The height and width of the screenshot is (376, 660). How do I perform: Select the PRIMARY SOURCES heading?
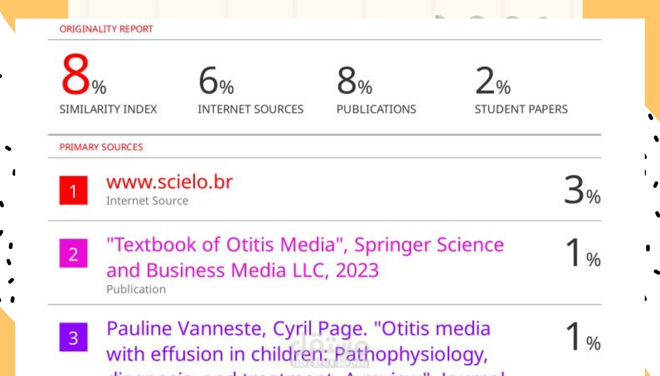pos(101,147)
